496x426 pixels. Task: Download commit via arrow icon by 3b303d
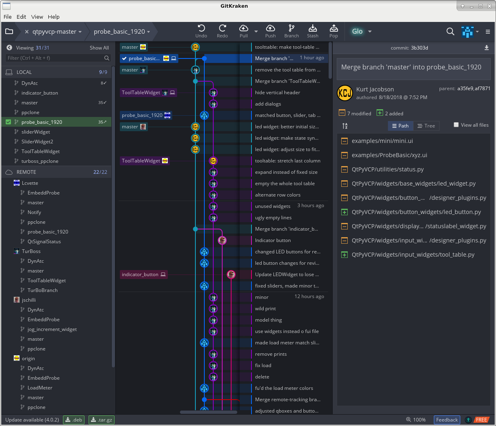point(487,48)
